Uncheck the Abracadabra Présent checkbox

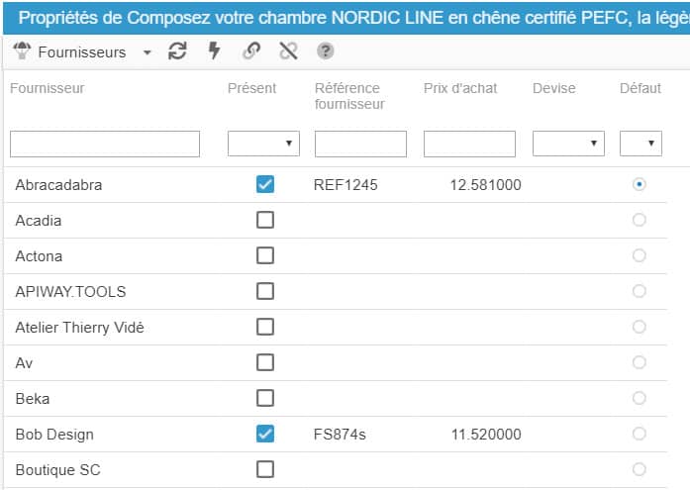click(265, 184)
